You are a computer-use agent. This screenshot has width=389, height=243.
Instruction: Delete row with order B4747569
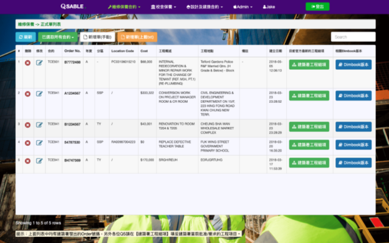pos(27,161)
